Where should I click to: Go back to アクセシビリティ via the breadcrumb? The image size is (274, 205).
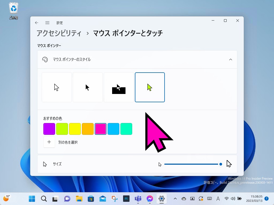pyautogui.click(x=59, y=33)
